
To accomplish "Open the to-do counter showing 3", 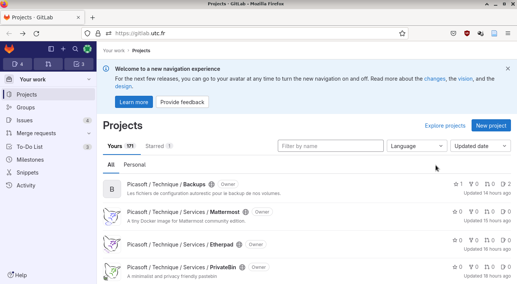I will coord(79,64).
